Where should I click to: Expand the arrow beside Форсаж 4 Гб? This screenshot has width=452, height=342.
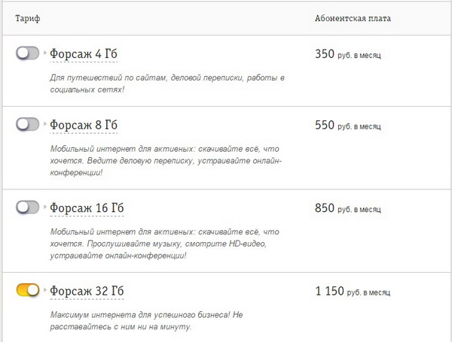[x=46, y=53]
